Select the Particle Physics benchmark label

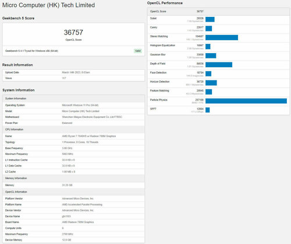tap(159, 100)
